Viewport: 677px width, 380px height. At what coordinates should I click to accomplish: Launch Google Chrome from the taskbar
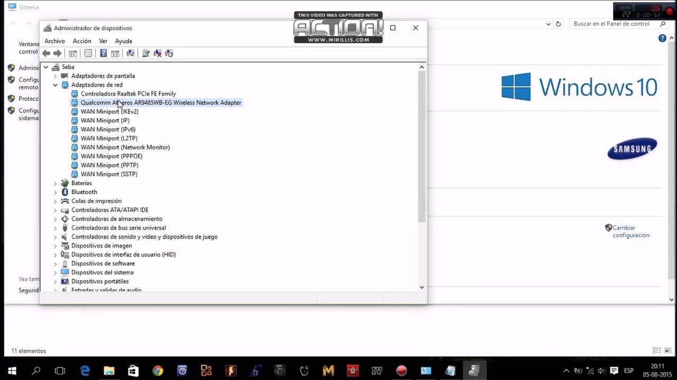pos(158,370)
